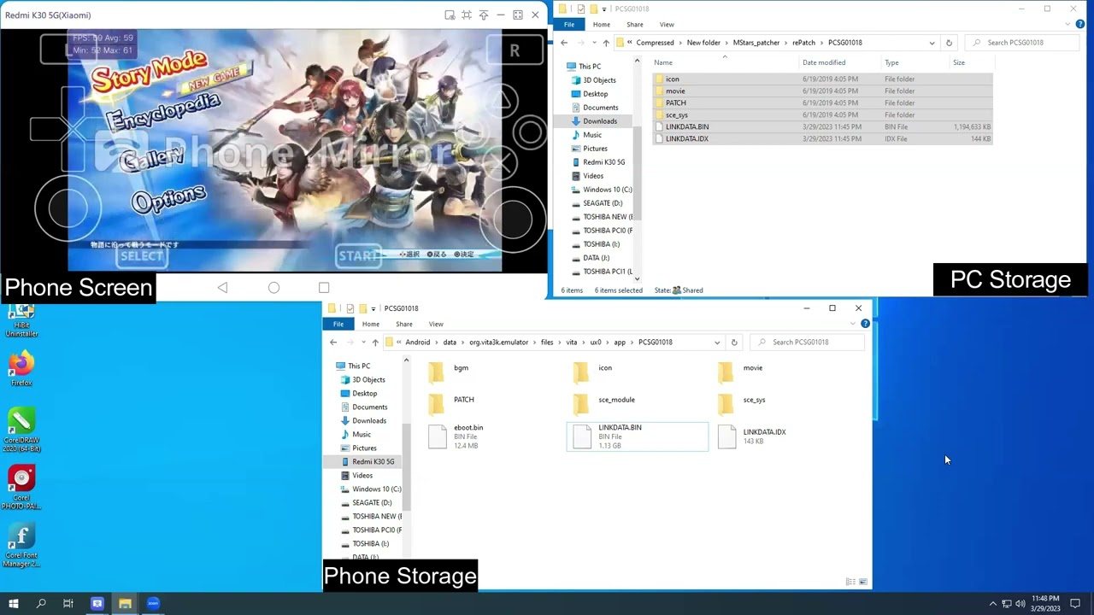Open recent locations dropdown in Phone Storage window
Screen dimensions: 1094x615
362,343
